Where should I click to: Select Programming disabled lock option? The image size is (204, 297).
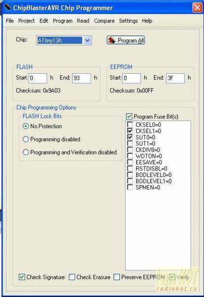pos(26,139)
